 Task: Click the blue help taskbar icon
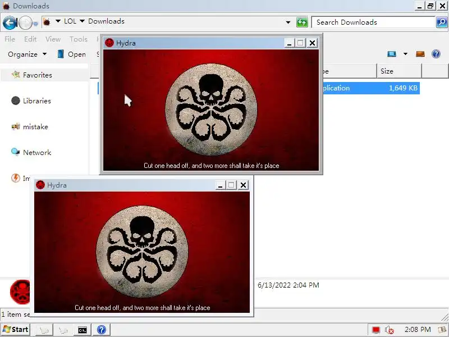tap(102, 330)
